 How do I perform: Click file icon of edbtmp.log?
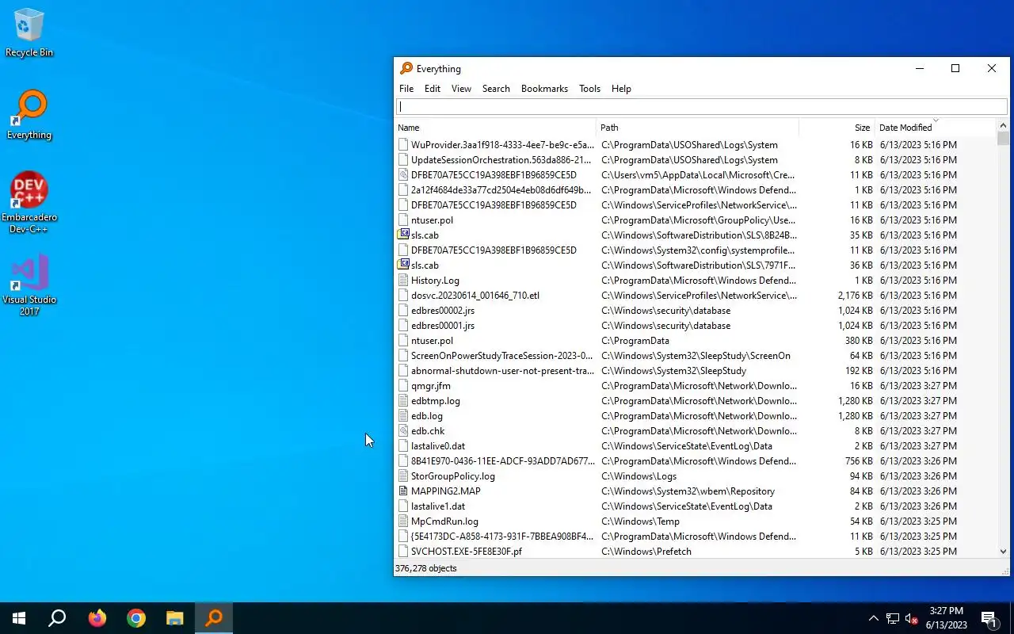[x=404, y=401]
